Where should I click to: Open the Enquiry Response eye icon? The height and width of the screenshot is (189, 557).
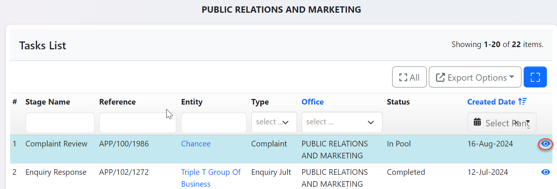[x=546, y=172]
